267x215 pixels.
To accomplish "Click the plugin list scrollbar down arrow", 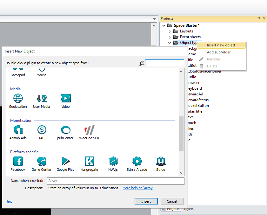I will pos(181,173).
